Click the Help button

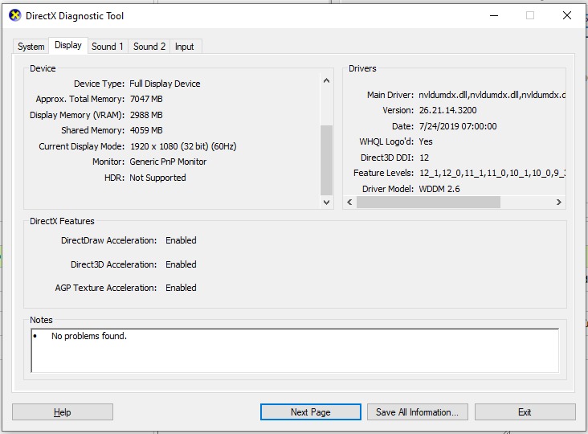[x=62, y=411]
